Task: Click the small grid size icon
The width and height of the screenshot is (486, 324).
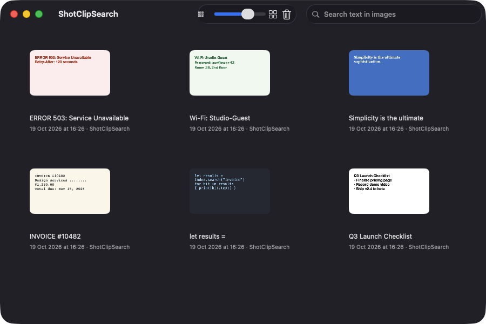Action: pos(201,14)
